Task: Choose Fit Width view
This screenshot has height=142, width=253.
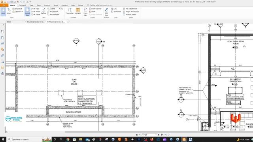Action: point(36,11)
